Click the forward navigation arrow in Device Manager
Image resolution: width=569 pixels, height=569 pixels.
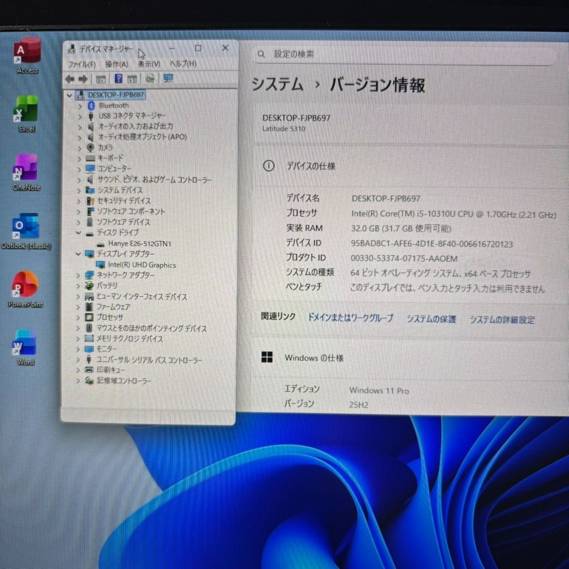point(84,79)
